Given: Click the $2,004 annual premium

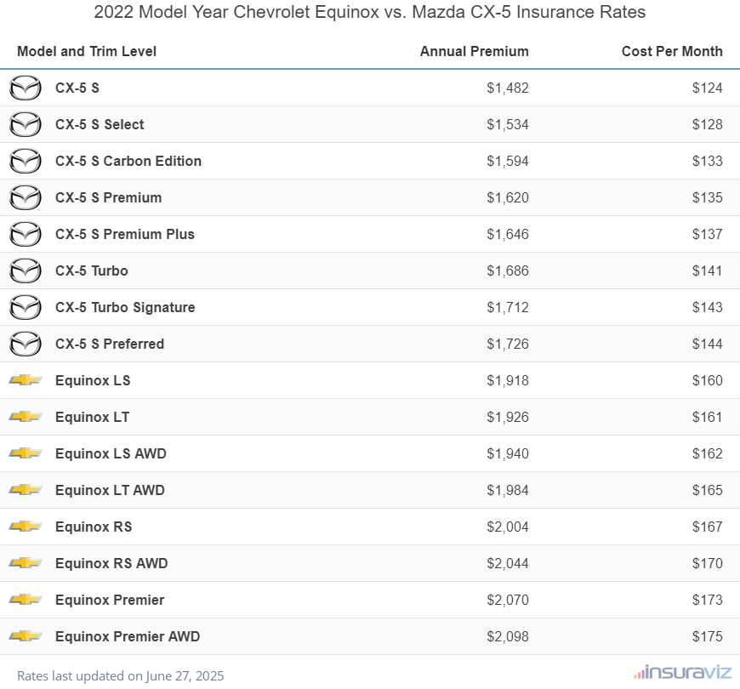Looking at the screenshot, I should [x=508, y=527].
